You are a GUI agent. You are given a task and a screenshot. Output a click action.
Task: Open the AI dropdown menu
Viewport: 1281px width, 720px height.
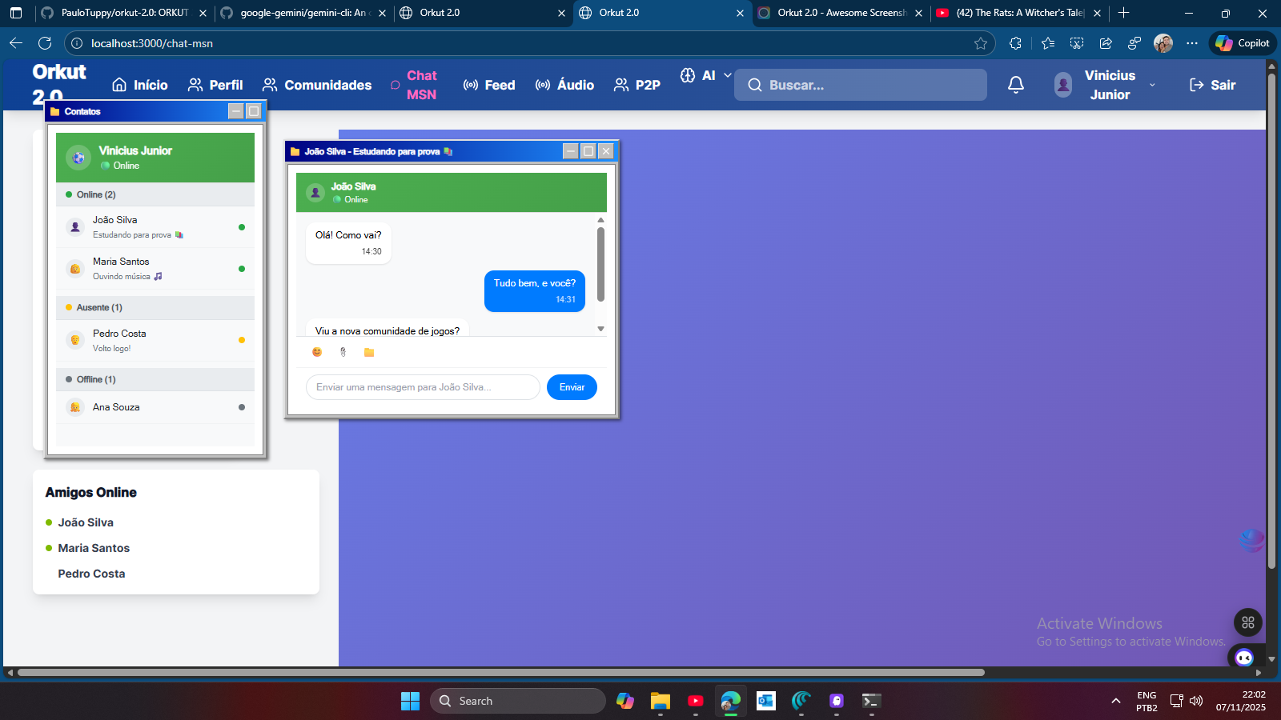[x=706, y=75]
